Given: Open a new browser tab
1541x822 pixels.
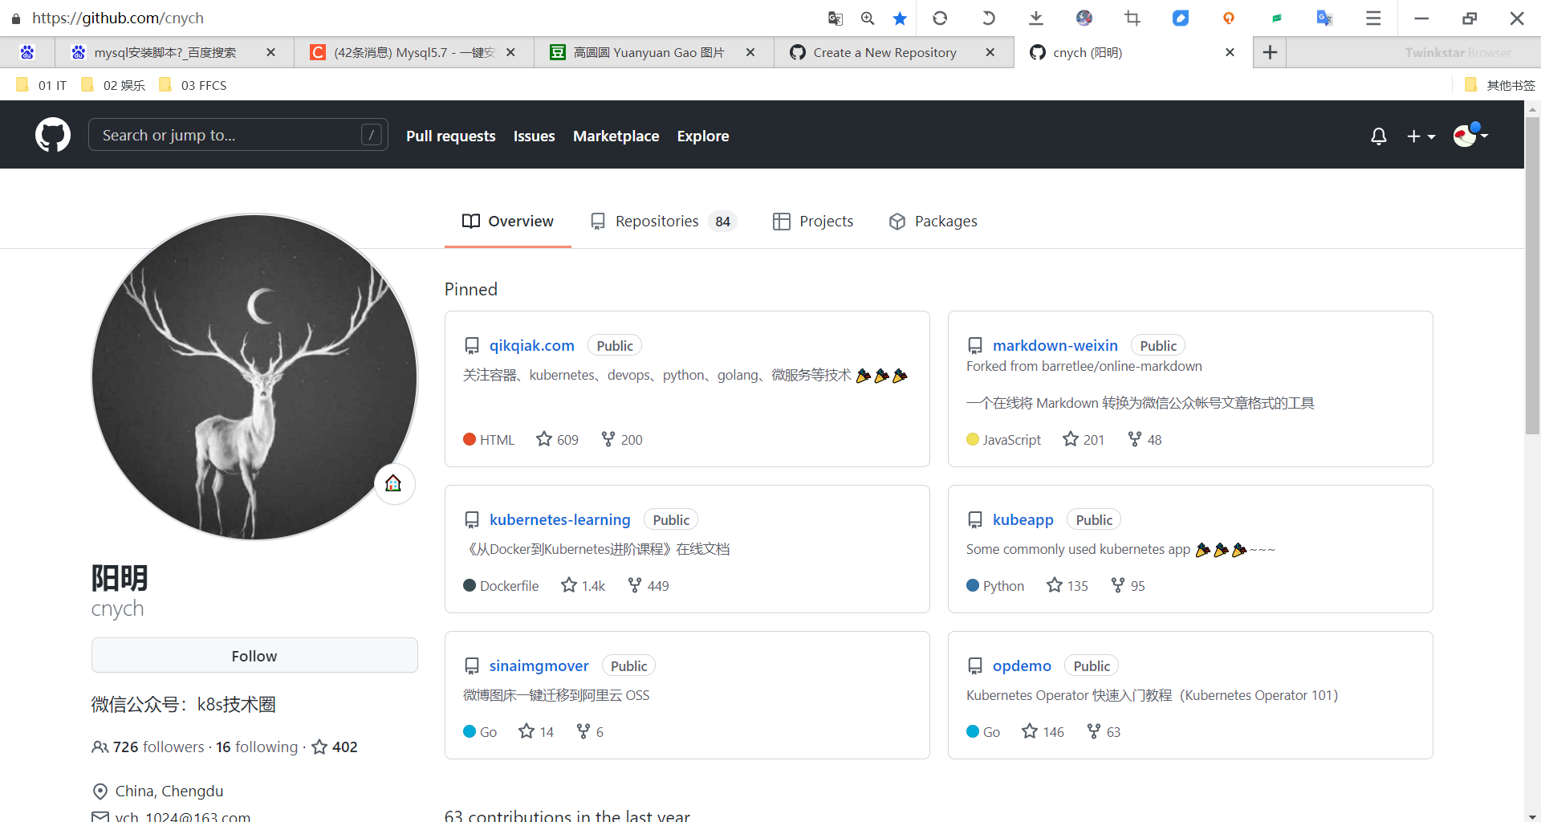Looking at the screenshot, I should (1270, 52).
